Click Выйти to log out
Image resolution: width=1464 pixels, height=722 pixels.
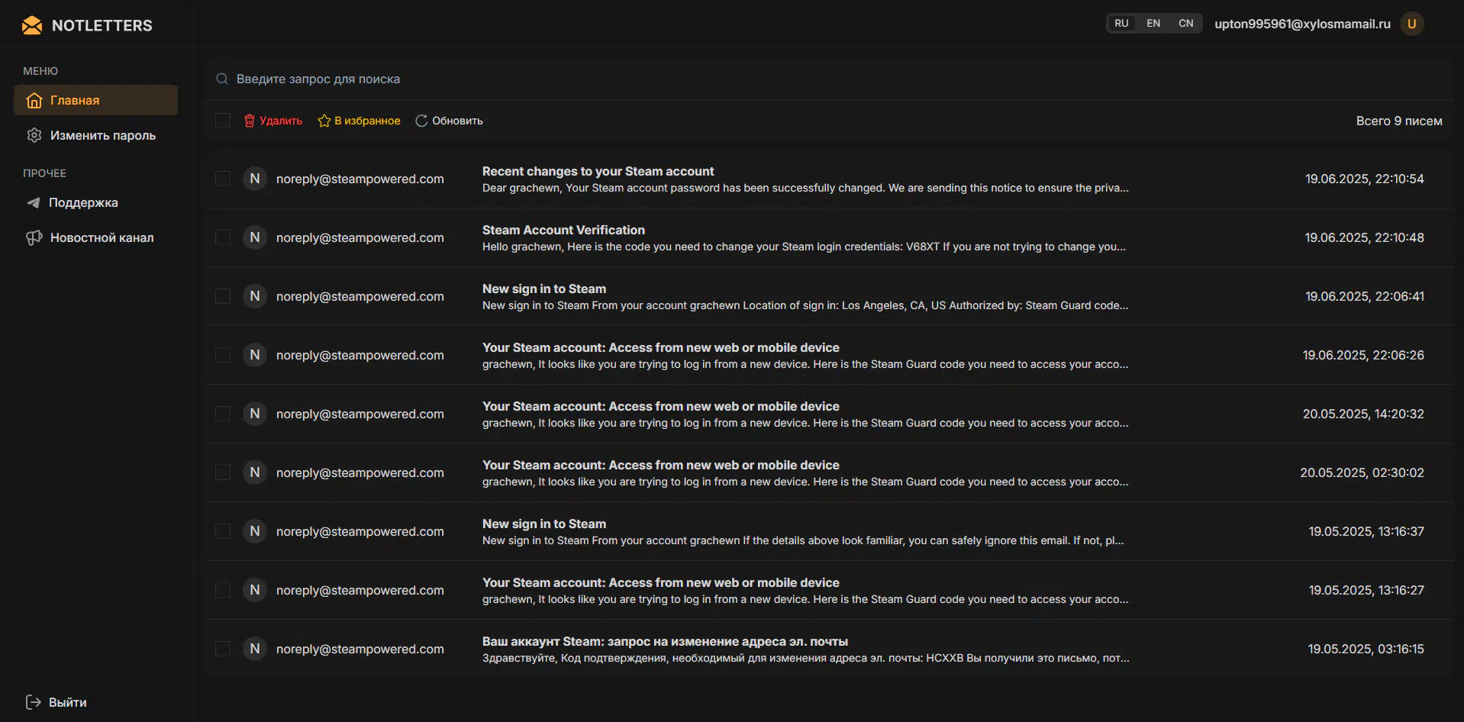point(67,702)
